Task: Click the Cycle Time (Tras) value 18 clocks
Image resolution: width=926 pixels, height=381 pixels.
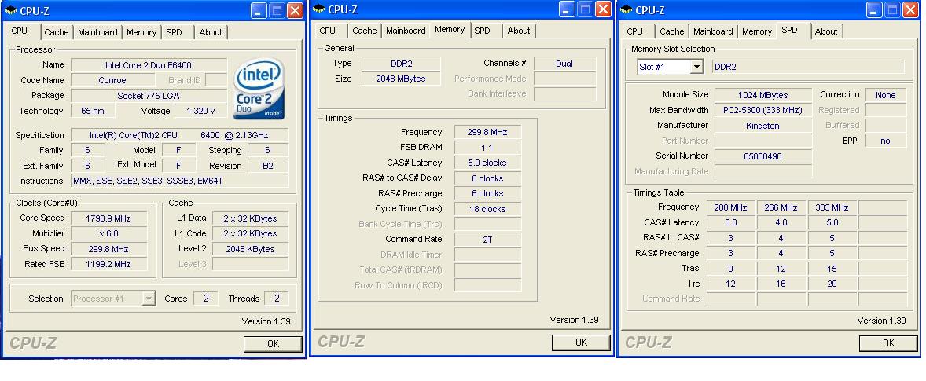Action: pos(487,209)
